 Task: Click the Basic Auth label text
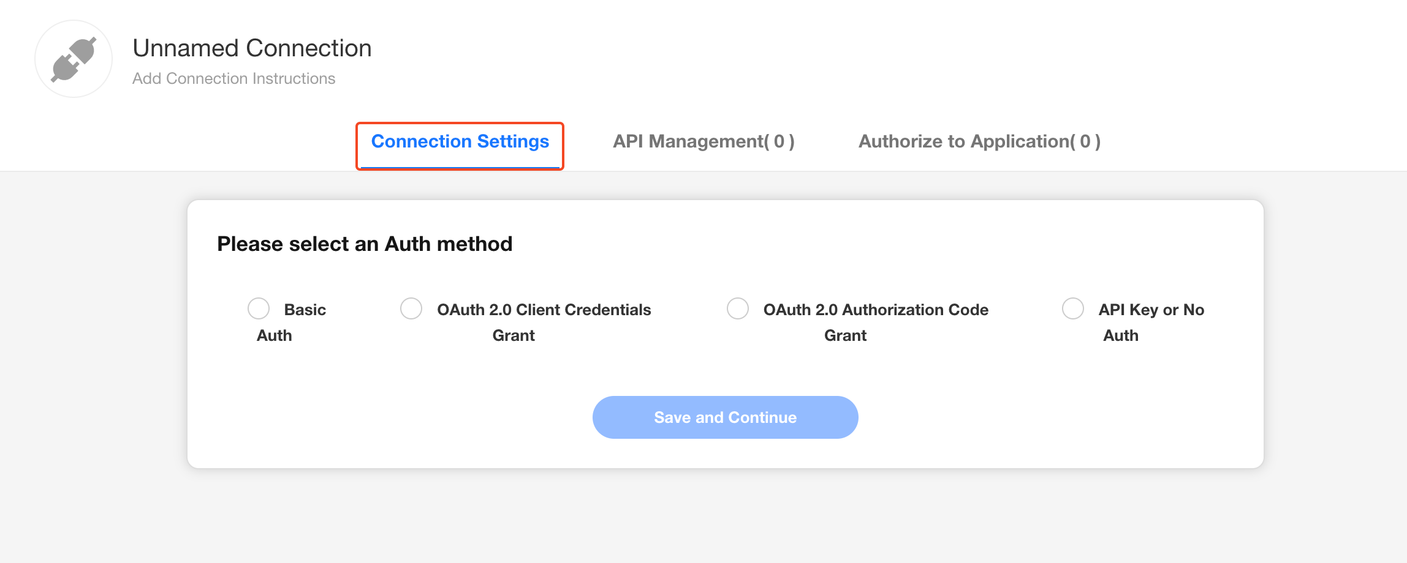tap(305, 310)
